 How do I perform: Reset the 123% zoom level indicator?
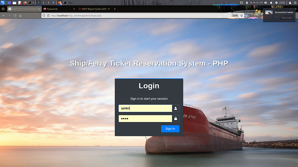coord(235,16)
